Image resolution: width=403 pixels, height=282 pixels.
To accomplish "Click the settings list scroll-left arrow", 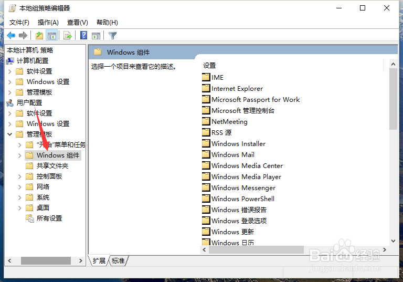I will (204, 249).
